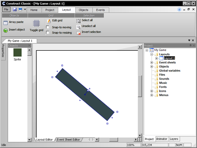Click the Array paste icon

click(x=6, y=23)
